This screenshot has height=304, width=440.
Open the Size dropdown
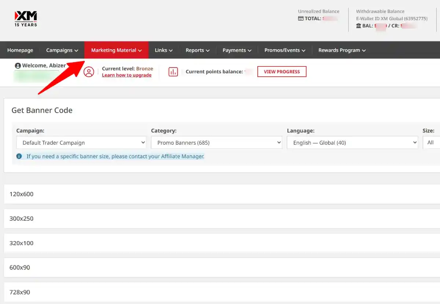pyautogui.click(x=431, y=142)
